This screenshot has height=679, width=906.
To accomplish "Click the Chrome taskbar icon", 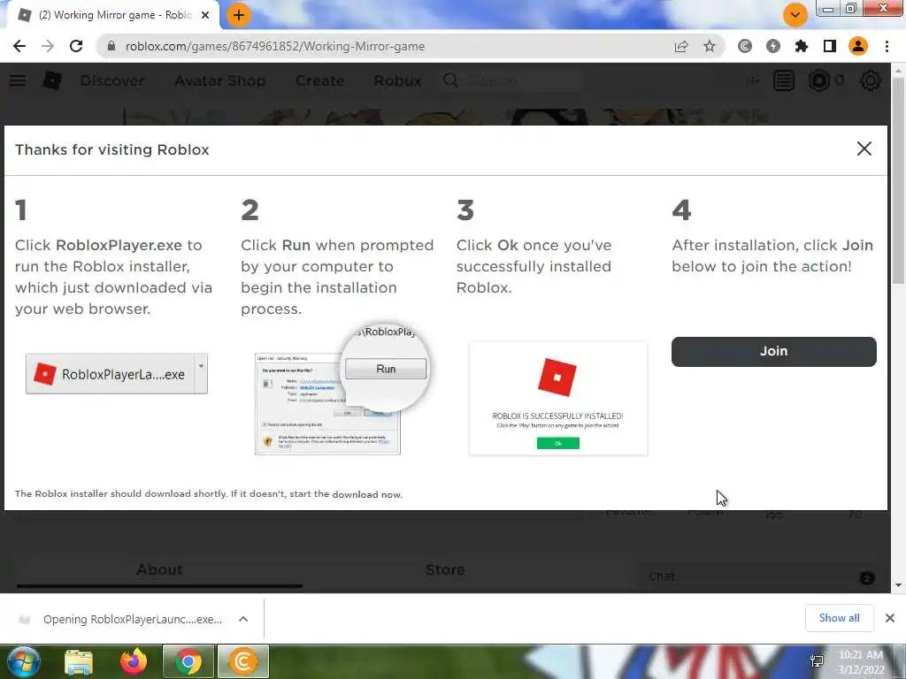I will tap(188, 661).
